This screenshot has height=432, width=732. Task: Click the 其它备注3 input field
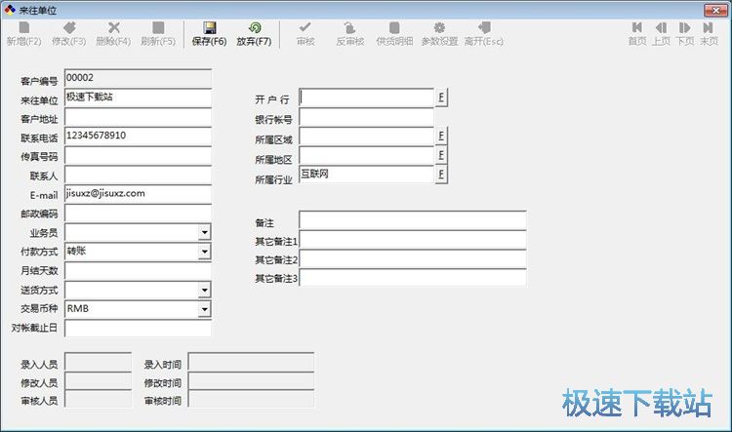point(413,278)
